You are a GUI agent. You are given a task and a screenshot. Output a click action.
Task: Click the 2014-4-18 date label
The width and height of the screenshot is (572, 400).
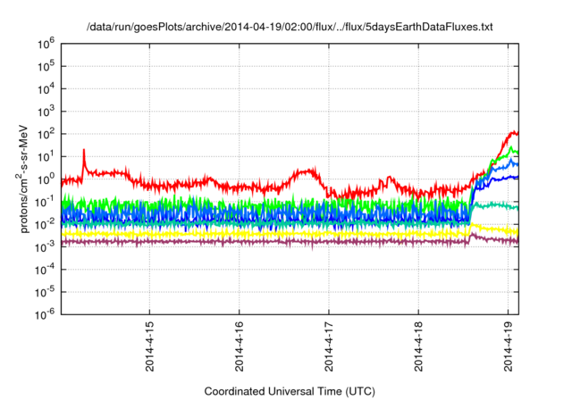pos(418,346)
